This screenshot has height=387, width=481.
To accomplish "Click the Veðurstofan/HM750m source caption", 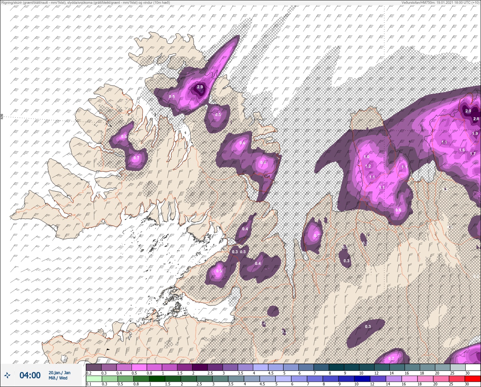I will (440, 3).
